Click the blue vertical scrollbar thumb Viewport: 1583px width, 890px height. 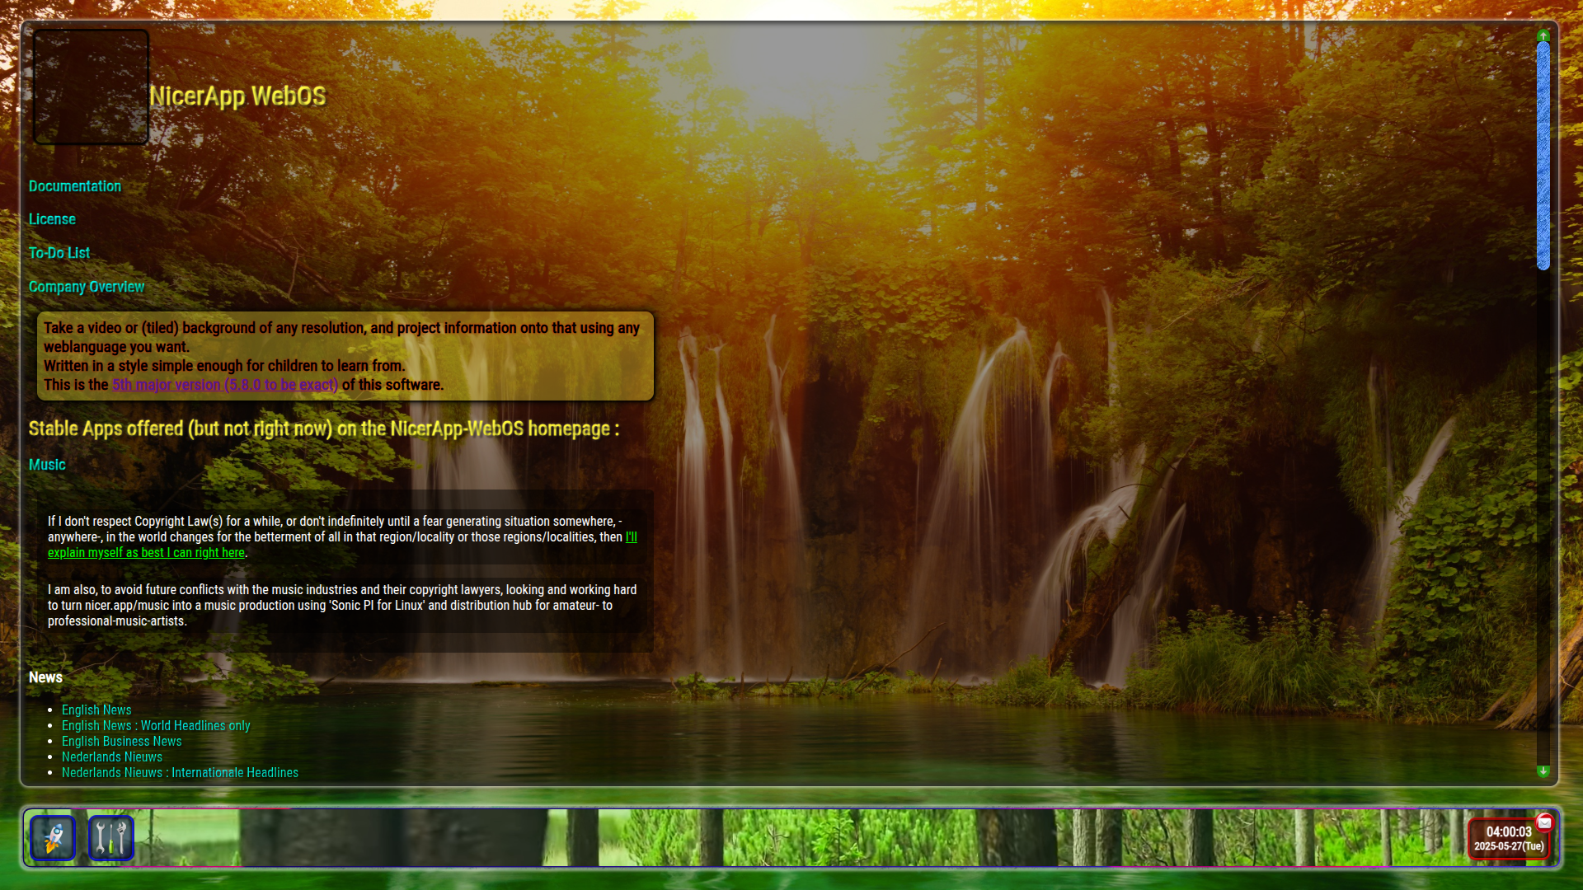[1543, 155]
